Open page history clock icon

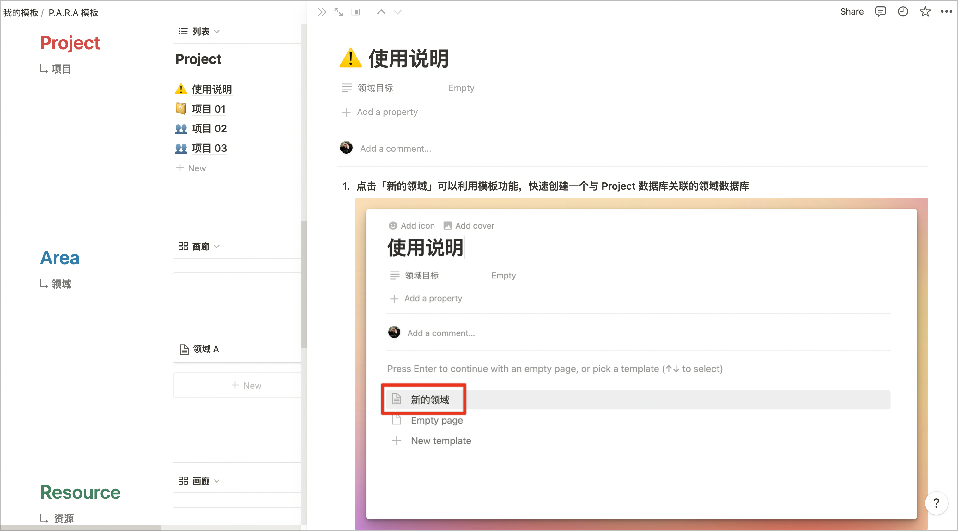pos(903,11)
